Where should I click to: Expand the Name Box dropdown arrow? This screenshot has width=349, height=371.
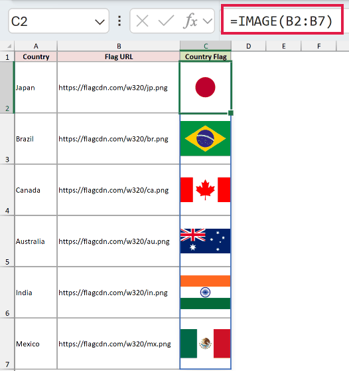tap(100, 22)
